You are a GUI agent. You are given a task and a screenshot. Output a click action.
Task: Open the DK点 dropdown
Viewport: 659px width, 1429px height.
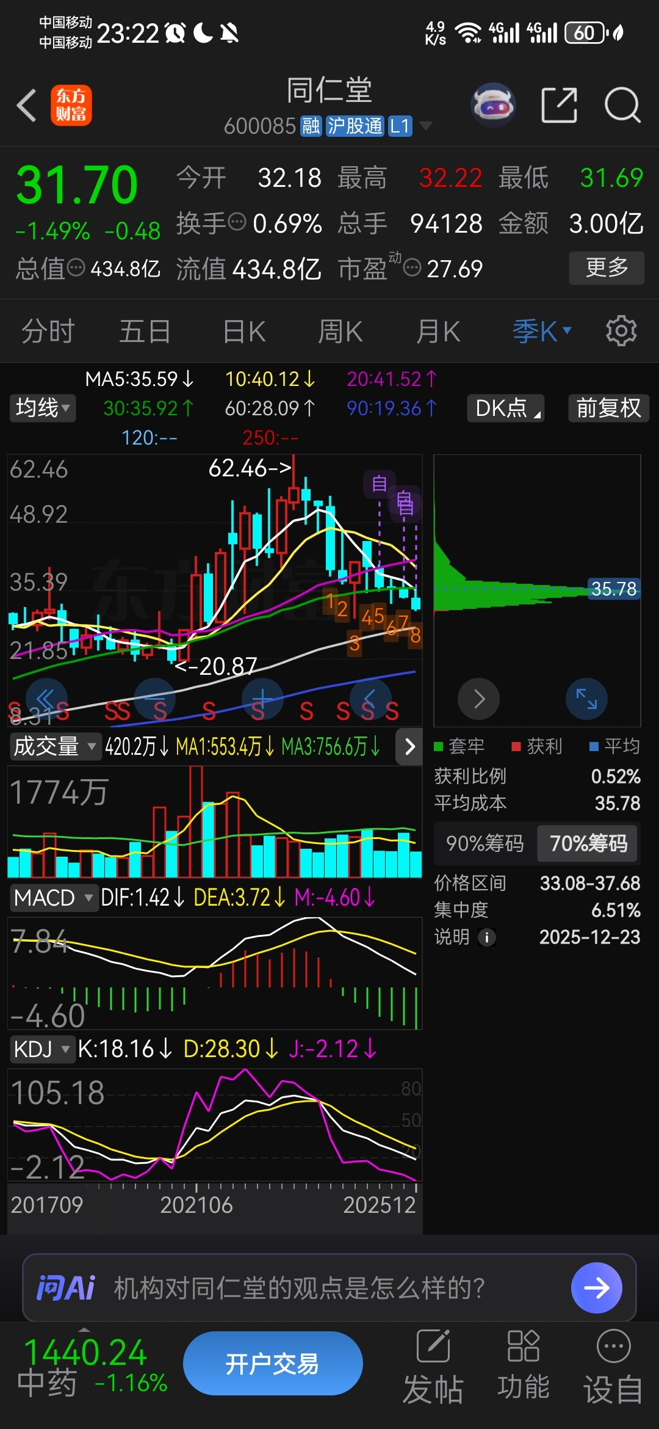(506, 408)
